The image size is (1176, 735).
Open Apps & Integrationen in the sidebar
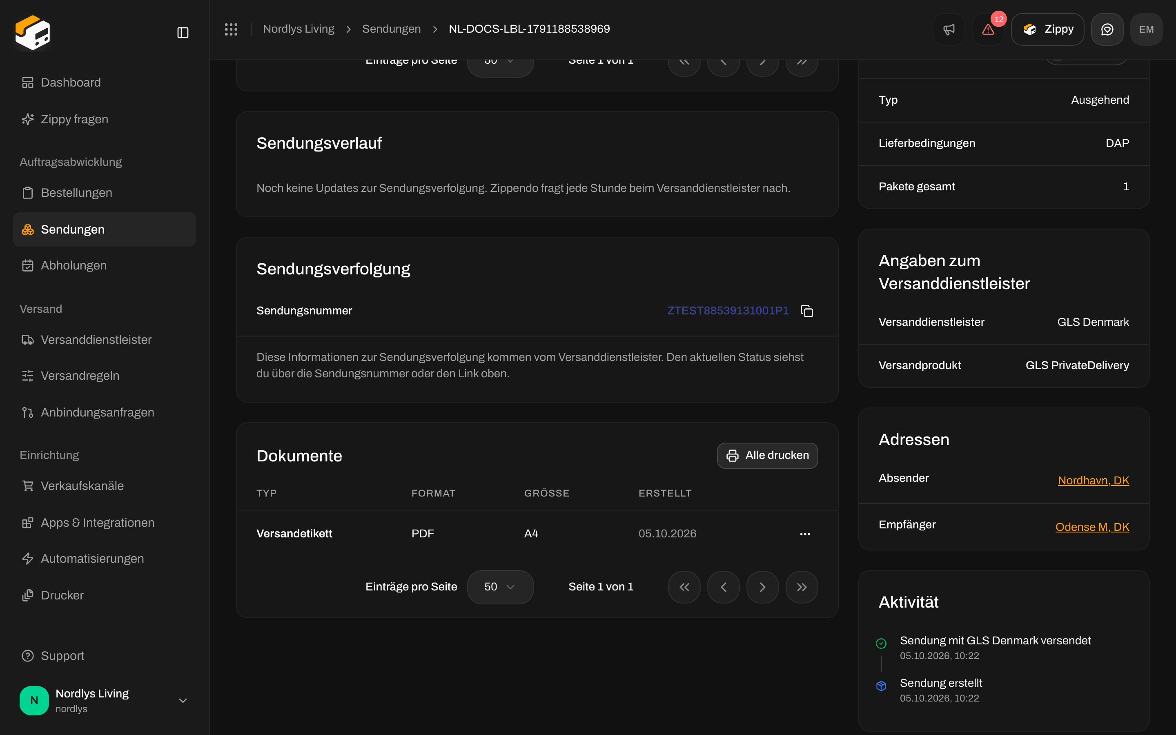click(105, 523)
